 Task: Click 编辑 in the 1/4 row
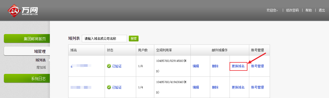[x=196, y=87]
